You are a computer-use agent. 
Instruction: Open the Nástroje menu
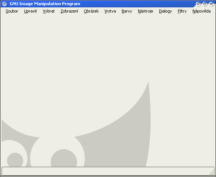[x=146, y=11]
